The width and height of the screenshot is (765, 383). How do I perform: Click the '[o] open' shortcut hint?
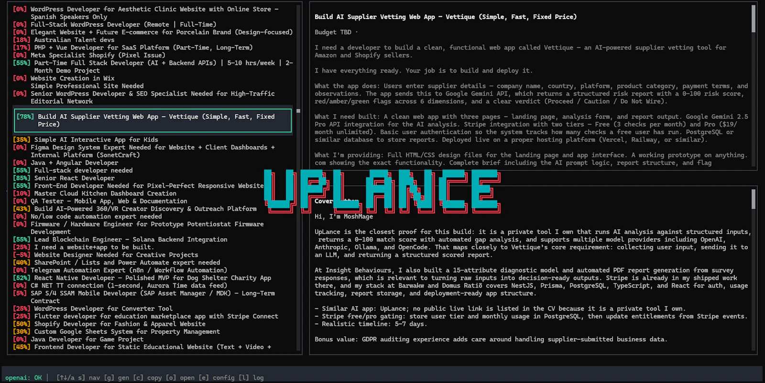[180, 378]
